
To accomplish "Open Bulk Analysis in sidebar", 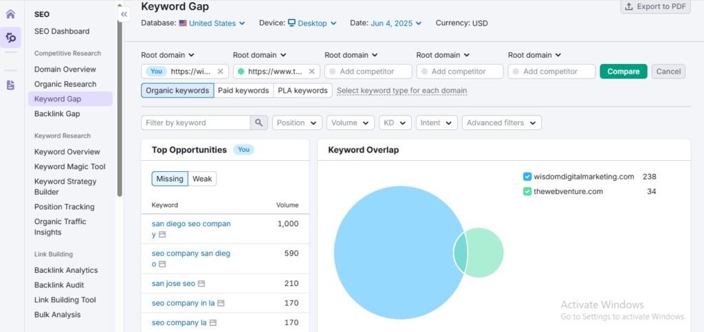I will (x=58, y=315).
